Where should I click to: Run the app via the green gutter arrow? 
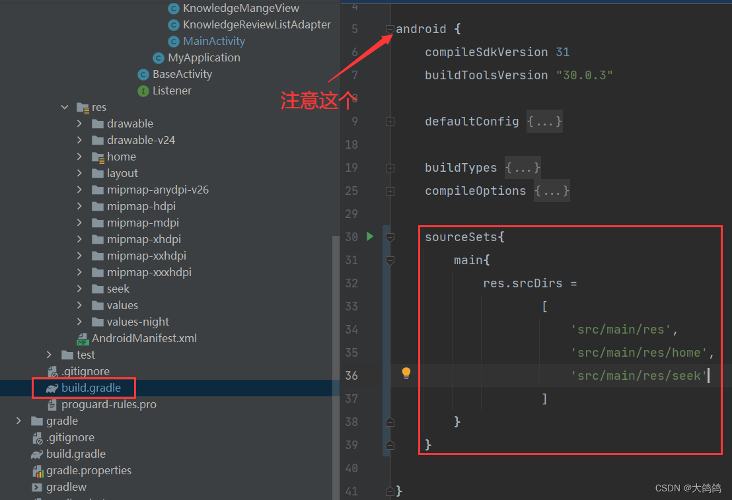[x=370, y=236]
